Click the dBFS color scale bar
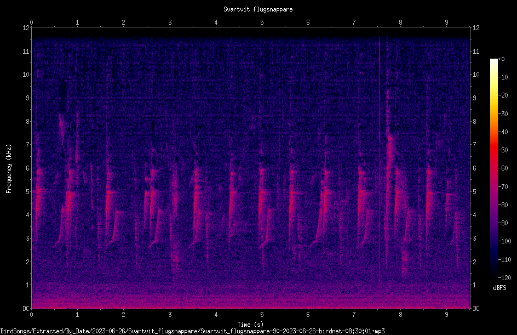 click(493, 168)
